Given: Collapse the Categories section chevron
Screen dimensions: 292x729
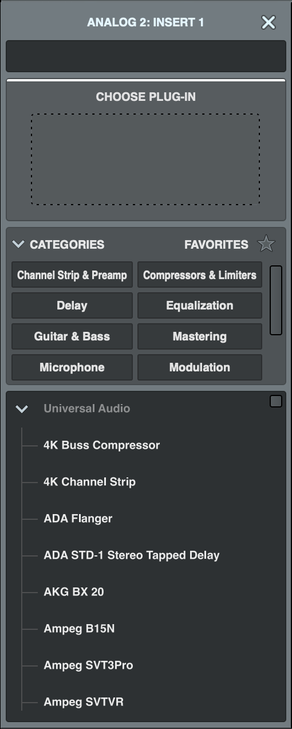Looking at the screenshot, I should [x=18, y=244].
